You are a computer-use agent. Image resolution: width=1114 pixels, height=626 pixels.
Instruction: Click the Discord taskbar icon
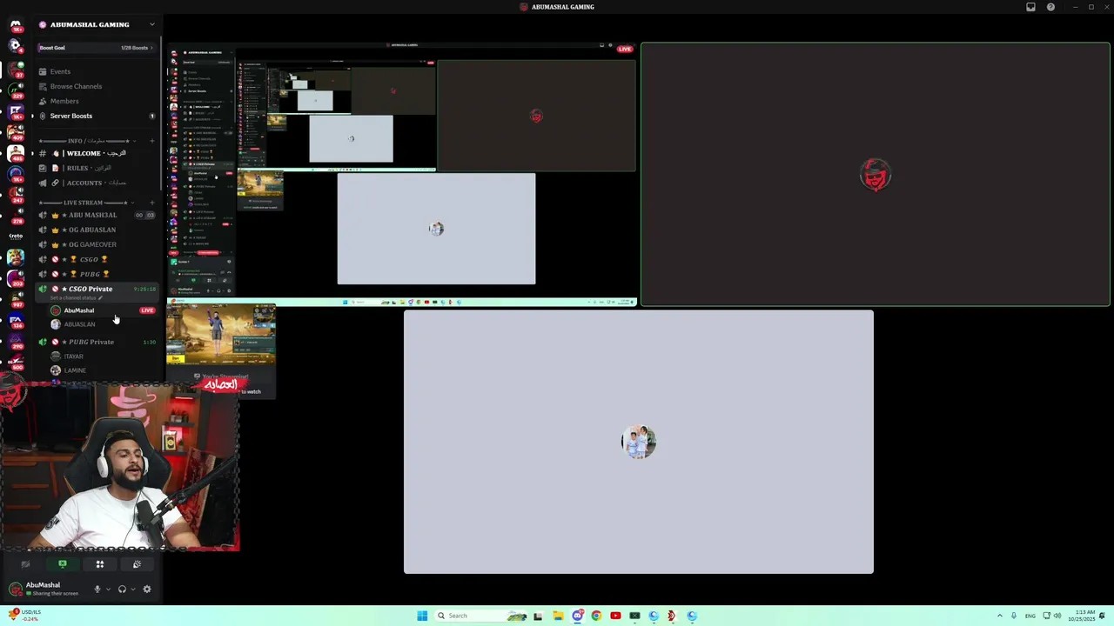click(x=577, y=616)
